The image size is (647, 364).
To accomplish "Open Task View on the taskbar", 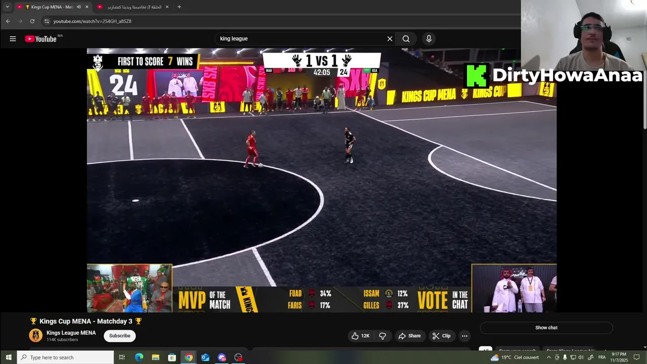I will point(122,357).
